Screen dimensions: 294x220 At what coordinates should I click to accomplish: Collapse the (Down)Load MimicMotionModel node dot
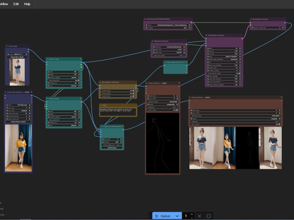click(x=145, y=19)
